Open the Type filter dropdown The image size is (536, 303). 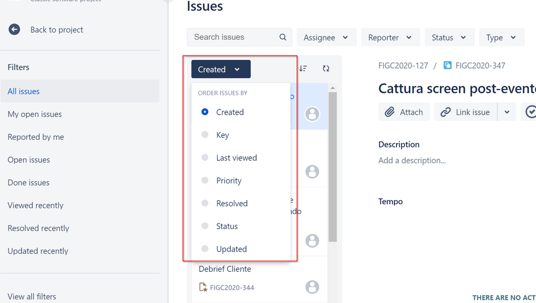tap(502, 37)
